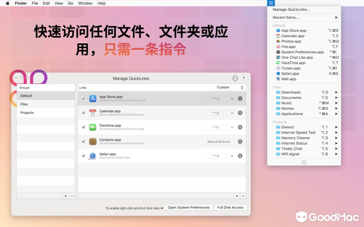Click the Contacts icon in links list
Viewport: 364px width, 227px height.
click(x=93, y=141)
